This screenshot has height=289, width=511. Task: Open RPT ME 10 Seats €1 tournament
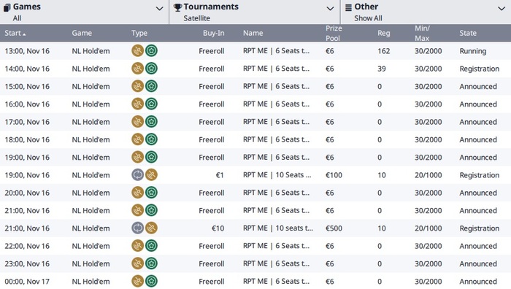point(255,175)
